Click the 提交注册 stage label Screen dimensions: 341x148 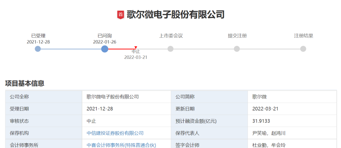click(x=237, y=36)
